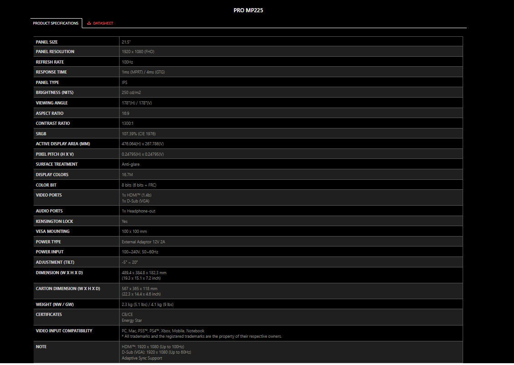Click the IPS panel type value
Image resolution: width=514 pixels, height=365 pixels.
[x=125, y=83]
